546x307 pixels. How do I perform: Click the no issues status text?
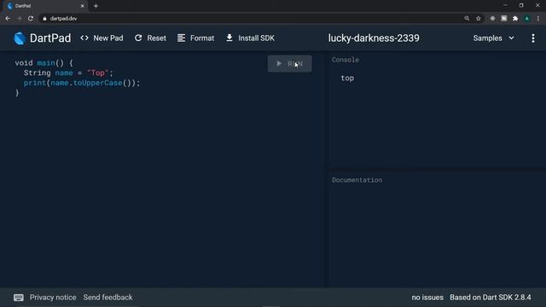427,298
